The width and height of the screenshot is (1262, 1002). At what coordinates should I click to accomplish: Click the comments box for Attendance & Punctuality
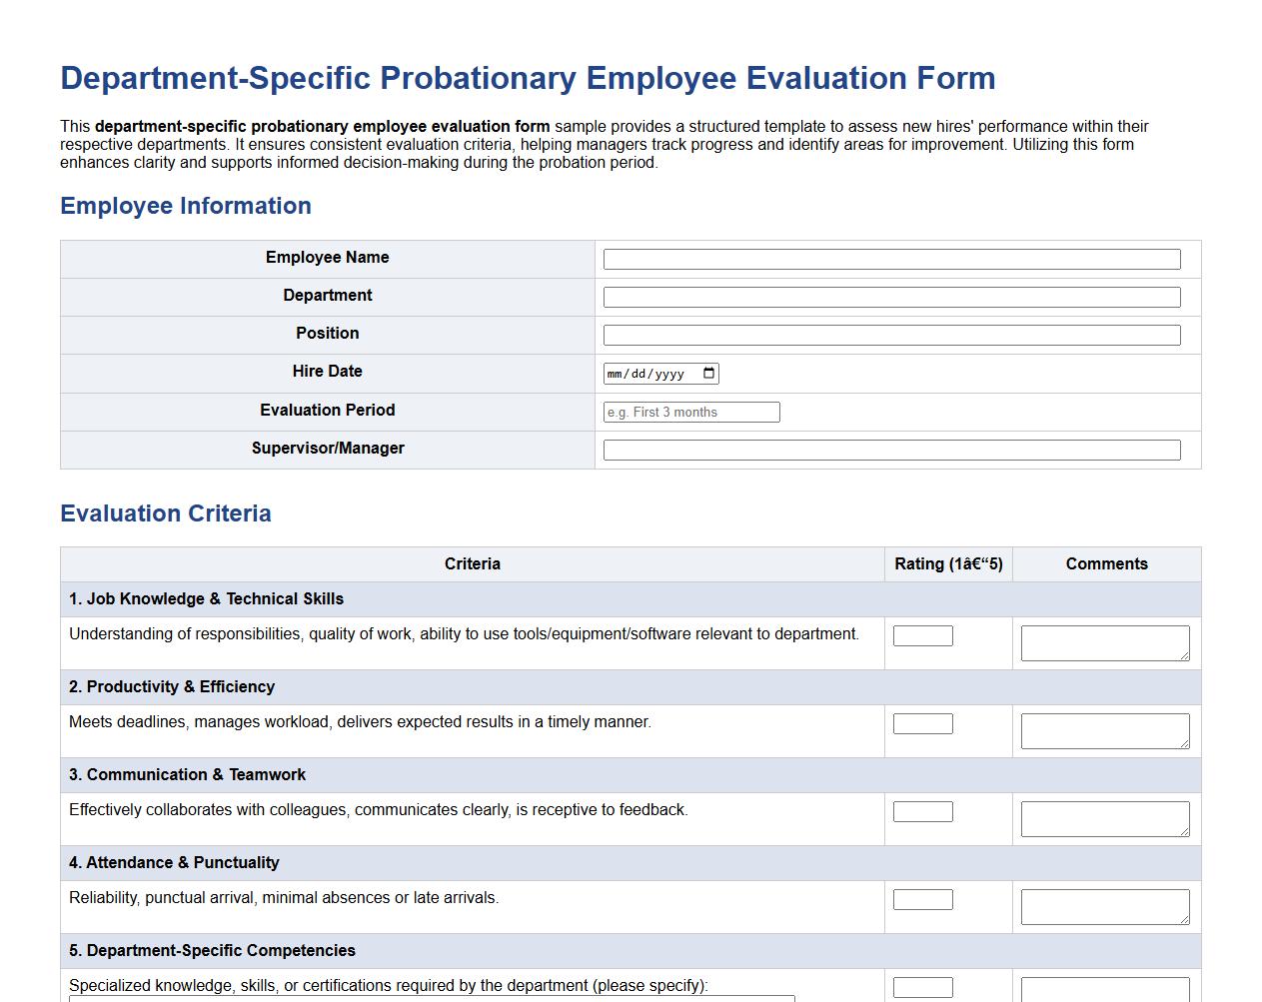[1104, 906]
